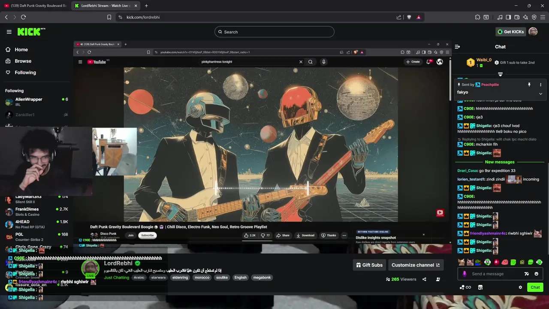549x309 pixels.
Task: Click the megabonk stream tag
Action: [262, 278]
